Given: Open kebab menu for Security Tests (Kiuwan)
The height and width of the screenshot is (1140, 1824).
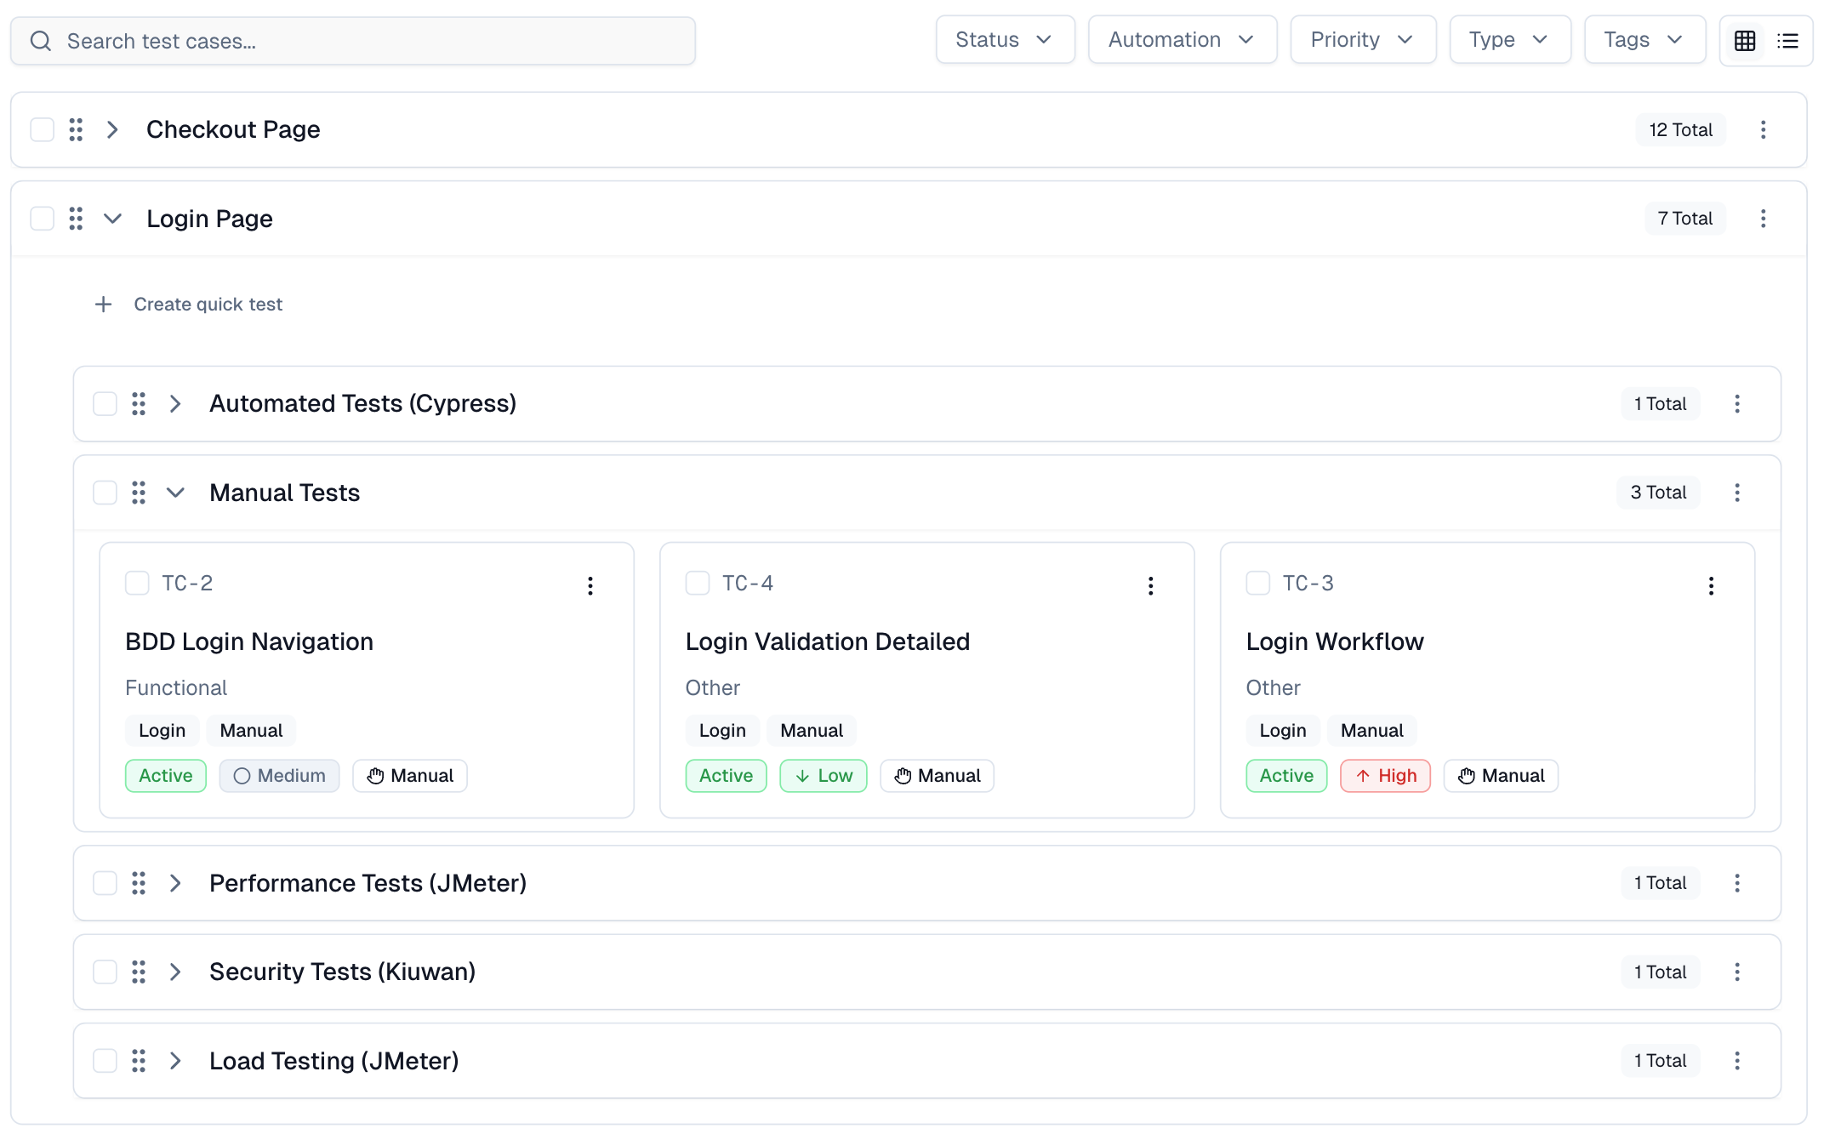Looking at the screenshot, I should tap(1737, 972).
